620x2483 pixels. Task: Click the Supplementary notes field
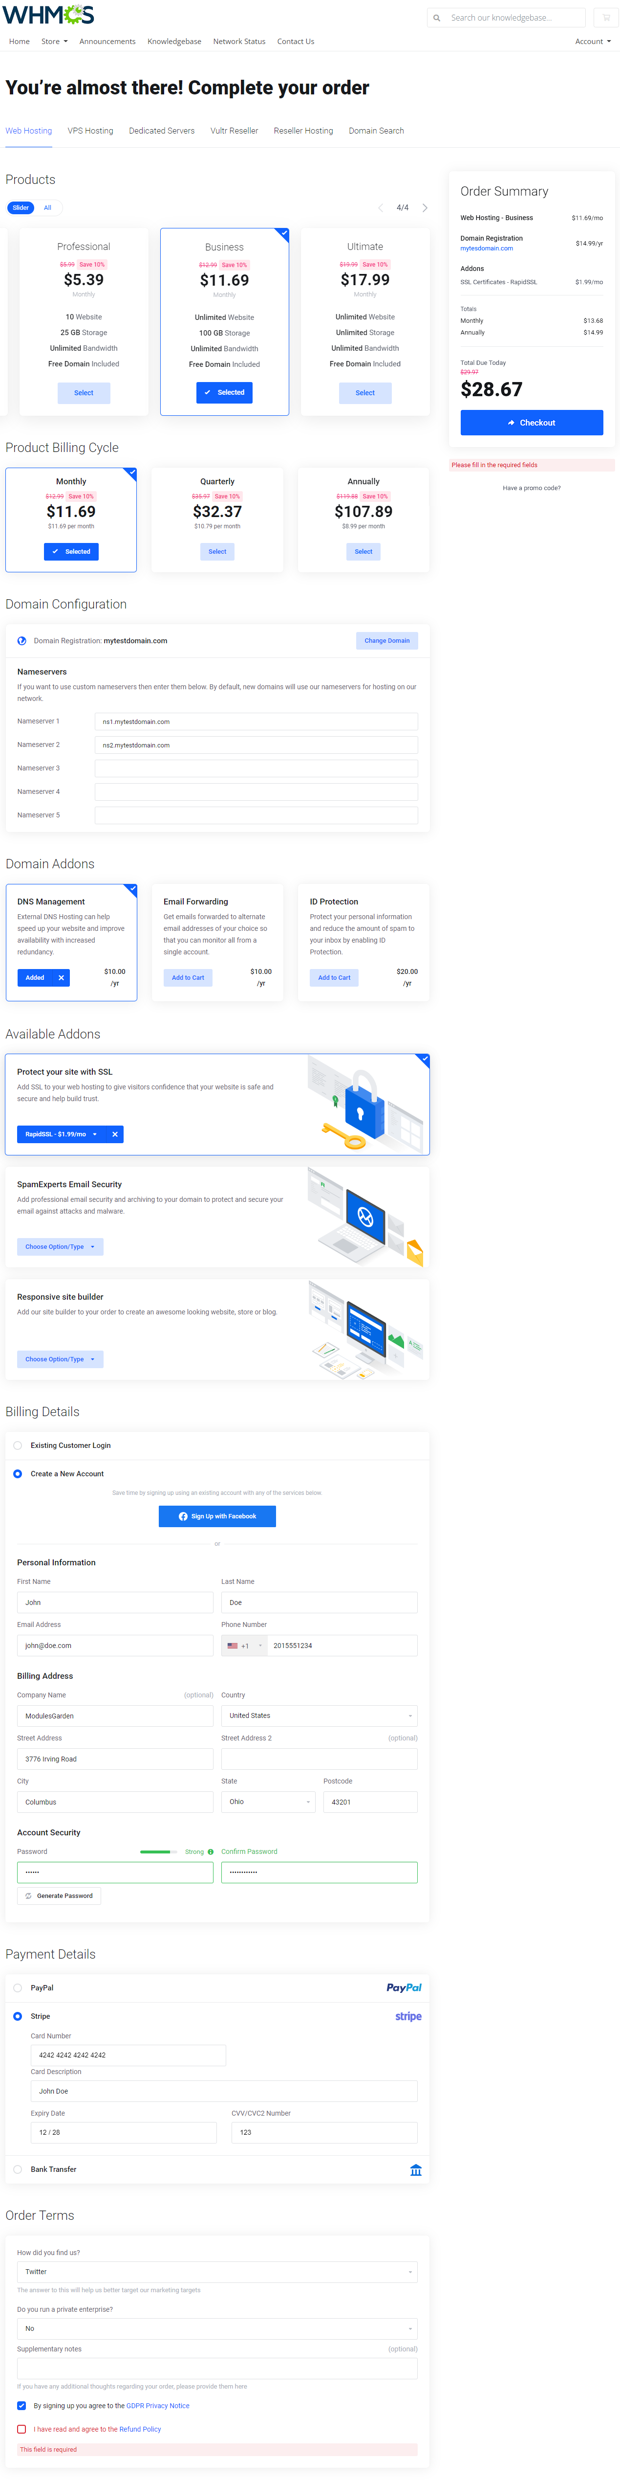(217, 2369)
